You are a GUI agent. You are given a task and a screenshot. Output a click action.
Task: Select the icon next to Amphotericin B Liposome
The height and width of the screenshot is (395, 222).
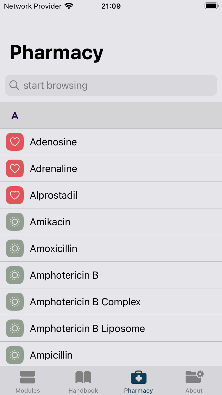tap(15, 328)
